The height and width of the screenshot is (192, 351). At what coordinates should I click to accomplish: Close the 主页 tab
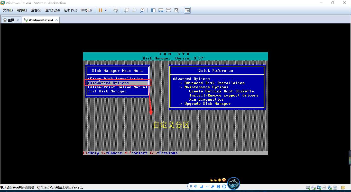[18, 20]
